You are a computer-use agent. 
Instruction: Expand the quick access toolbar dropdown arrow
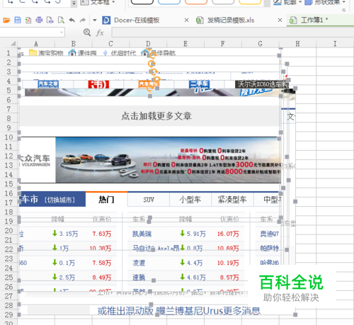pos(95,21)
